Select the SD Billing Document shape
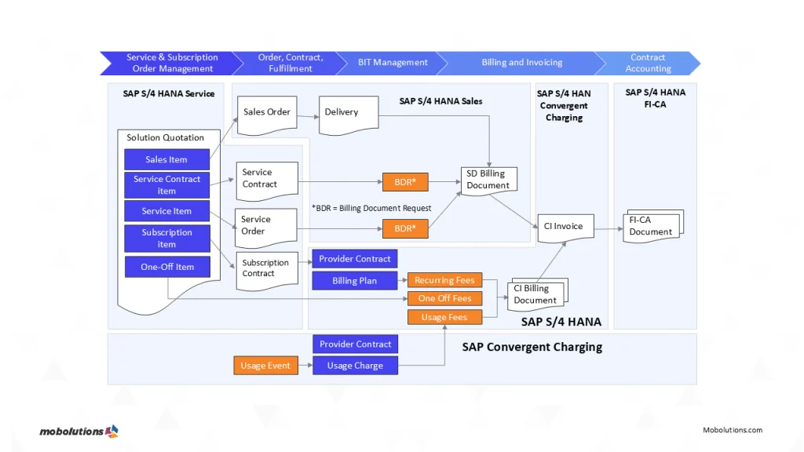Screen dimensions: 804x452 488,181
